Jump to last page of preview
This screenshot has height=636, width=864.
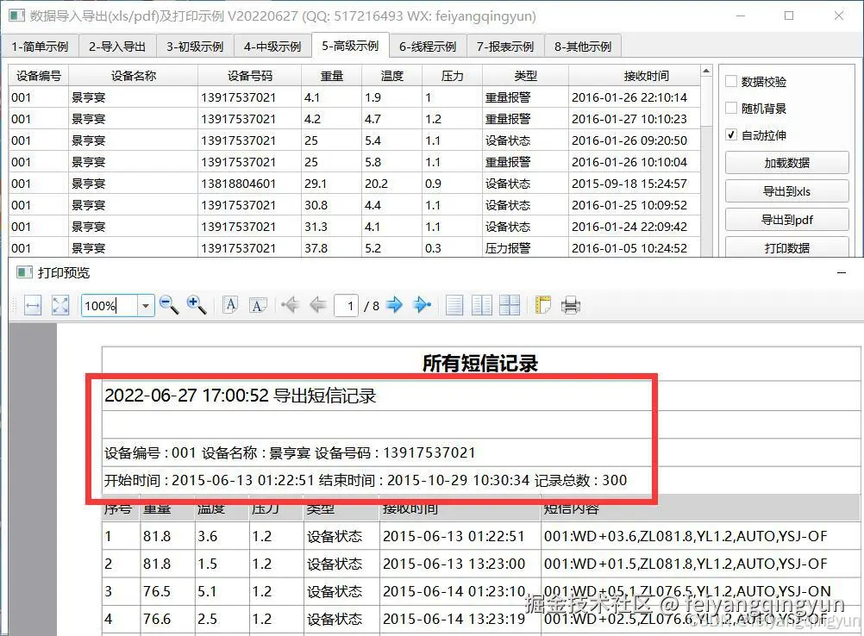[422, 304]
